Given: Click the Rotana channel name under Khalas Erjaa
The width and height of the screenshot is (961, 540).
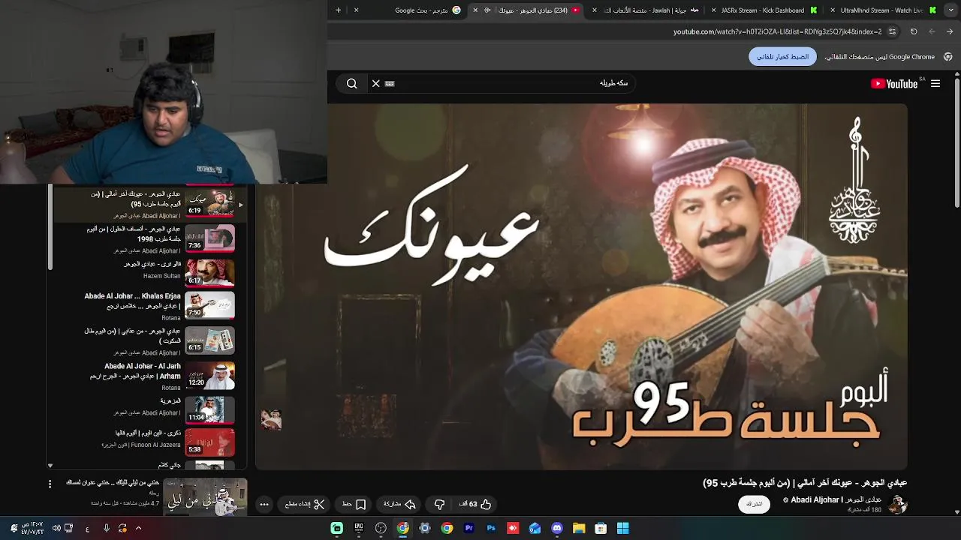Looking at the screenshot, I should point(171,318).
